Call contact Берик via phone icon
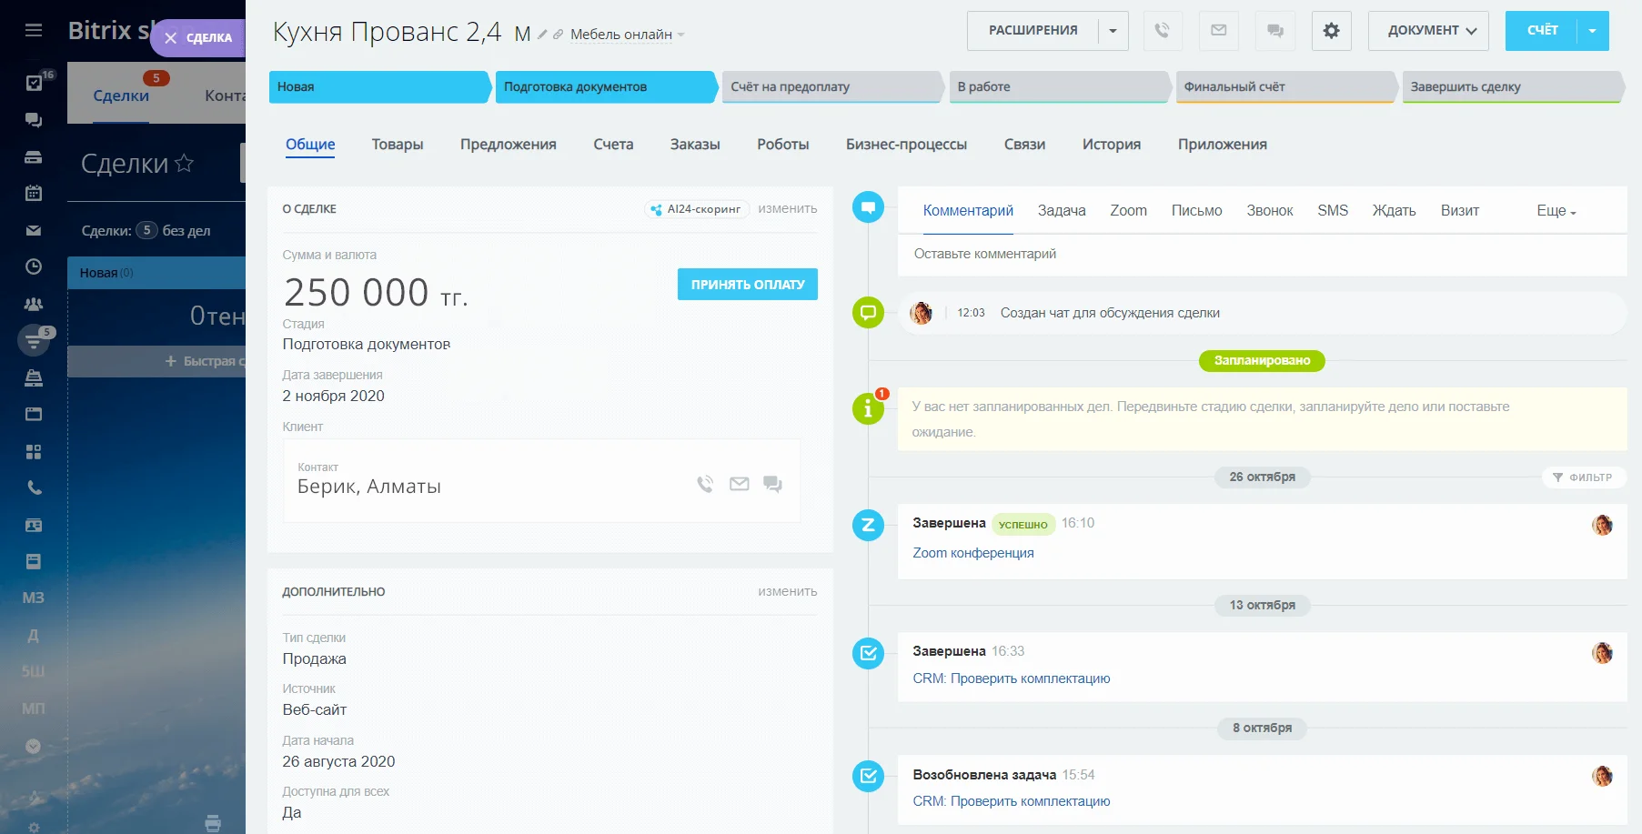 click(x=705, y=484)
